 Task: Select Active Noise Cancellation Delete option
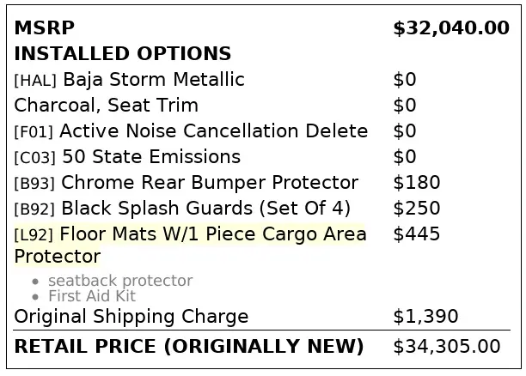[x=214, y=130]
